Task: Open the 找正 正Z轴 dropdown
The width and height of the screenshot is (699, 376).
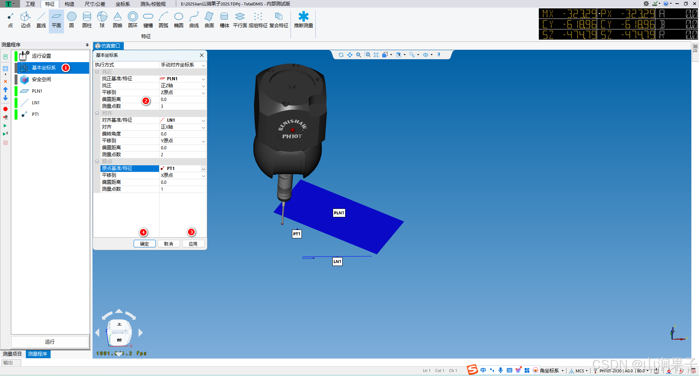Action: click(x=204, y=86)
